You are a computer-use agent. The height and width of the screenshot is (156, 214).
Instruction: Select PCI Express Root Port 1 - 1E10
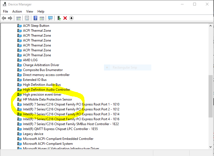(71, 104)
